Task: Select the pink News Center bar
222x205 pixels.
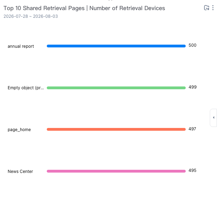Action: tap(116, 171)
